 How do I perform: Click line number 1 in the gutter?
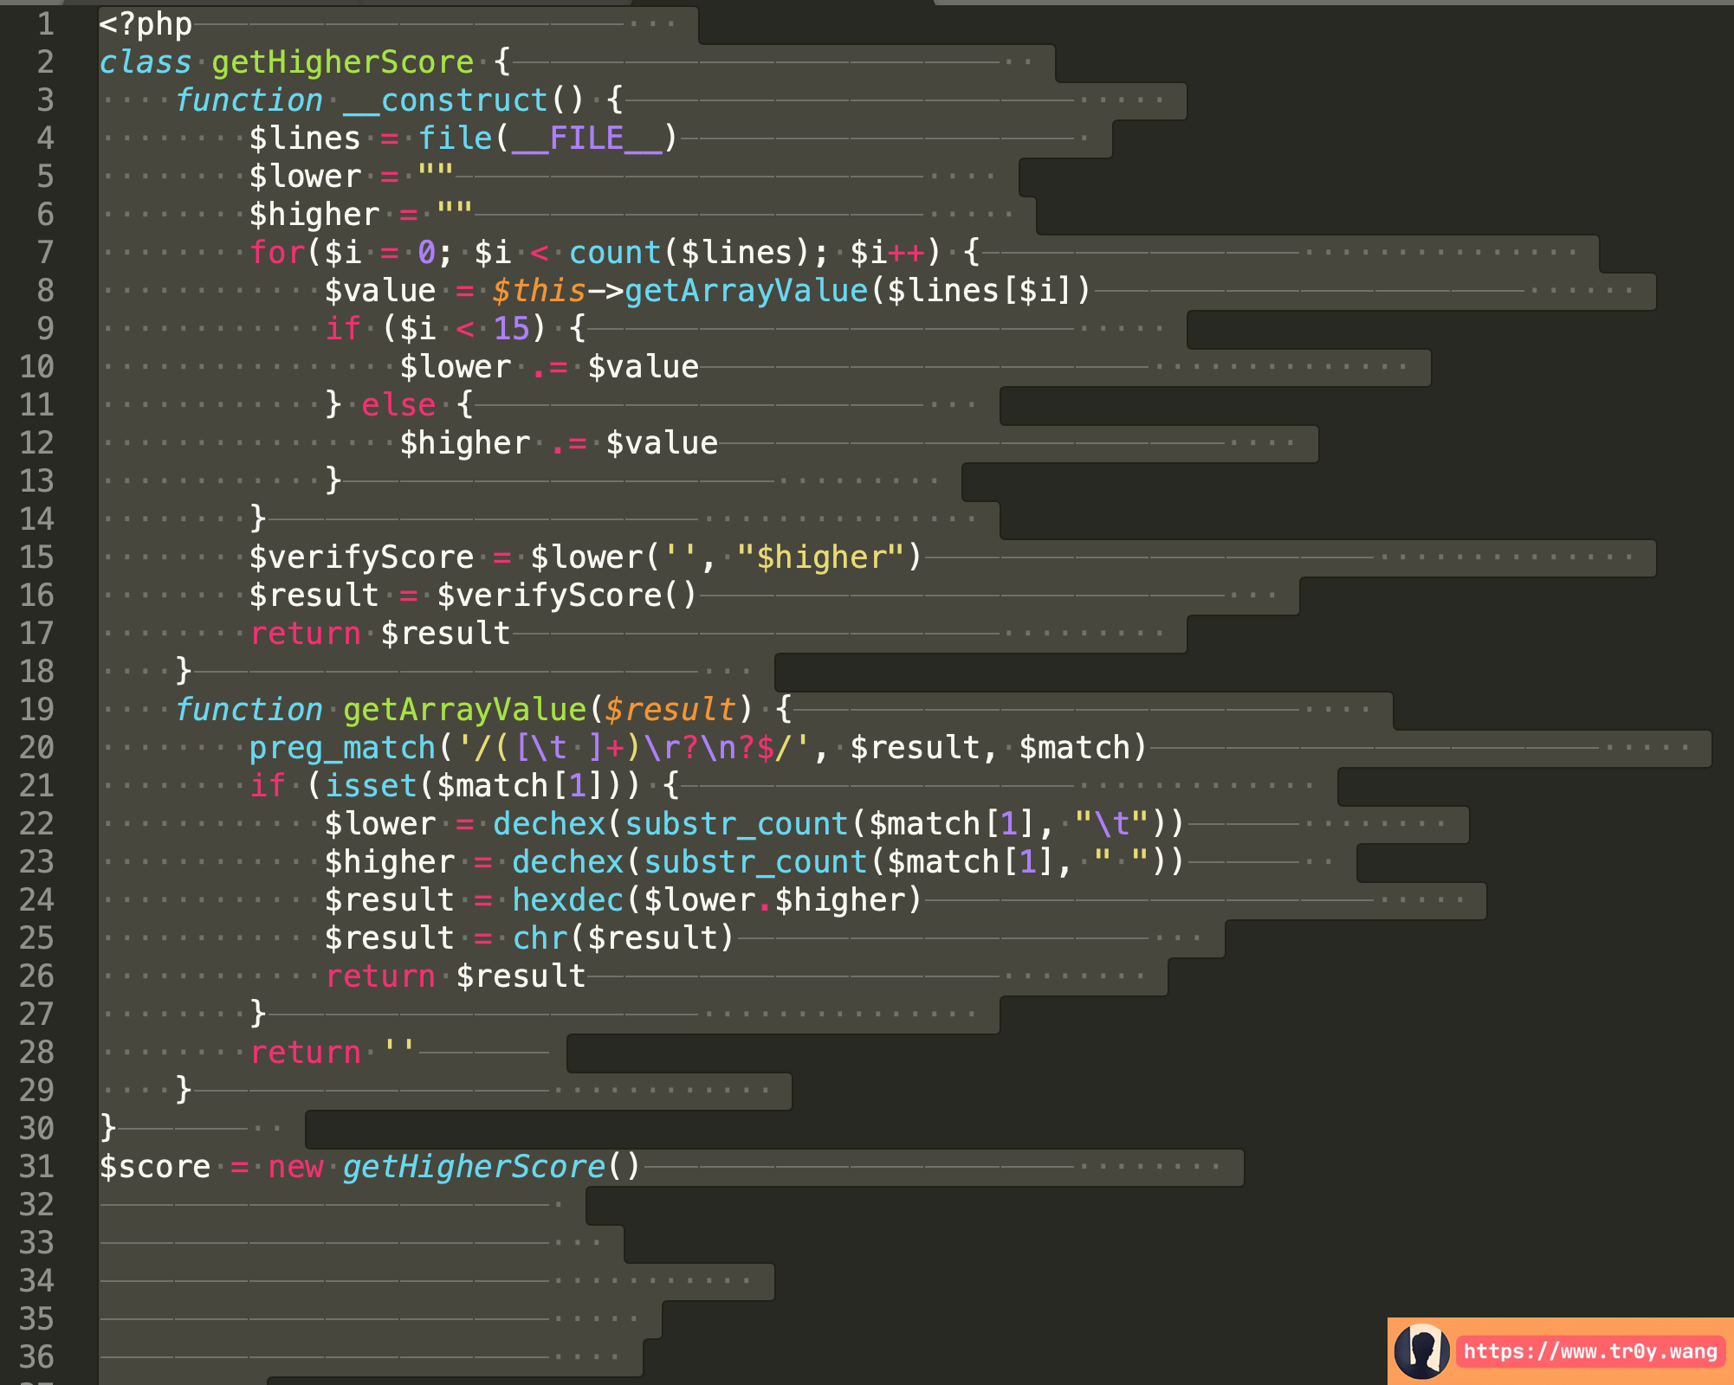coord(45,24)
